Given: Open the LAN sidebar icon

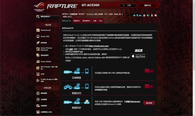Looking at the screenshot, I should pos(38,112).
